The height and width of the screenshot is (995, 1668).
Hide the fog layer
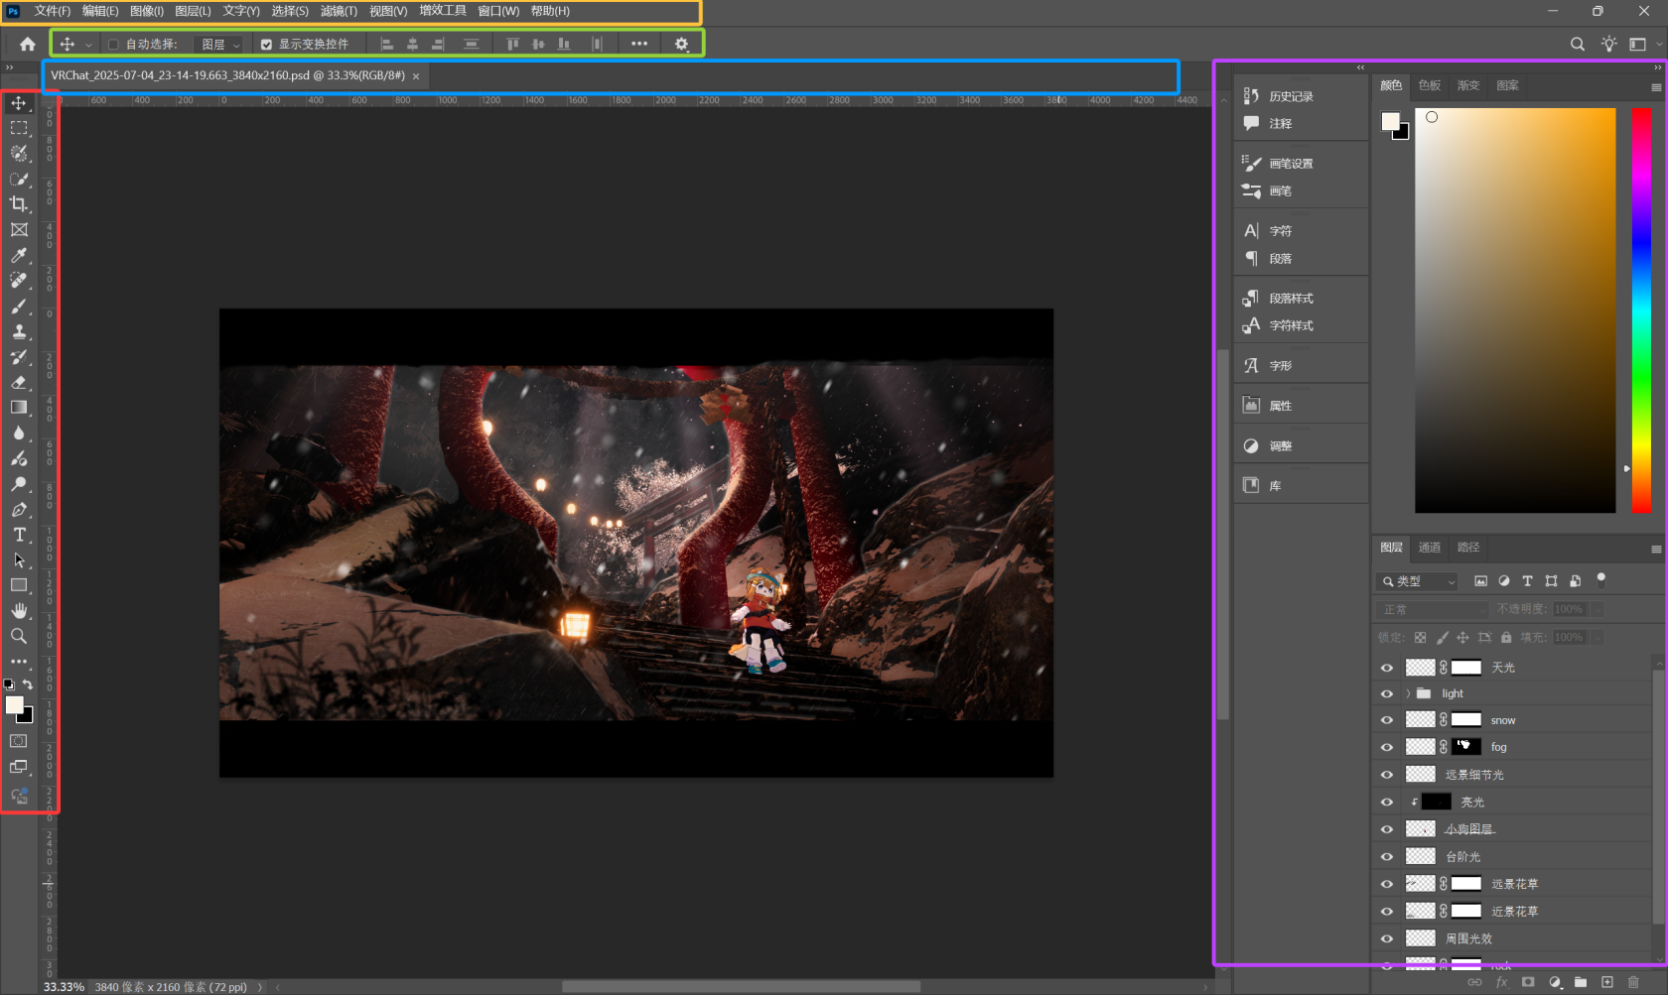(1387, 747)
